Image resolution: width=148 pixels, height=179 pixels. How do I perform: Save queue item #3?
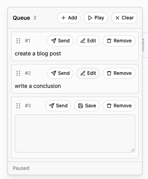coord(87,106)
